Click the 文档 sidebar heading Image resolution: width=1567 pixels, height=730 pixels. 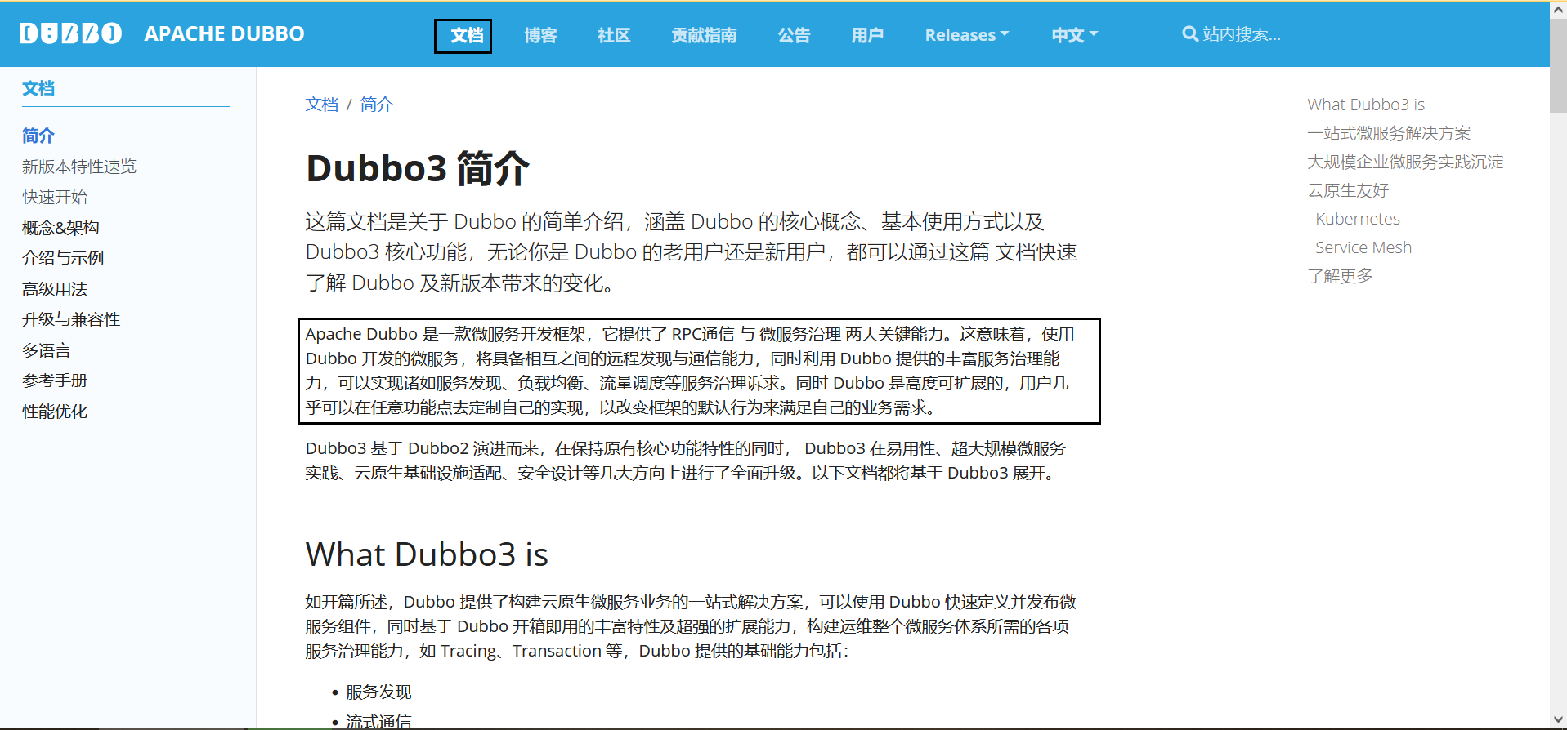[38, 88]
